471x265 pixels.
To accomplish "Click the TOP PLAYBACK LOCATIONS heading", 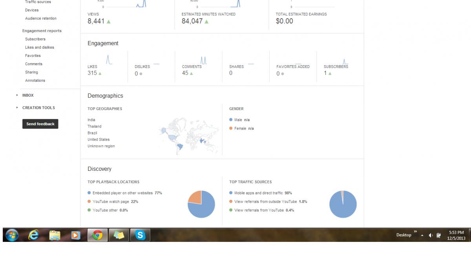I will point(113,182).
